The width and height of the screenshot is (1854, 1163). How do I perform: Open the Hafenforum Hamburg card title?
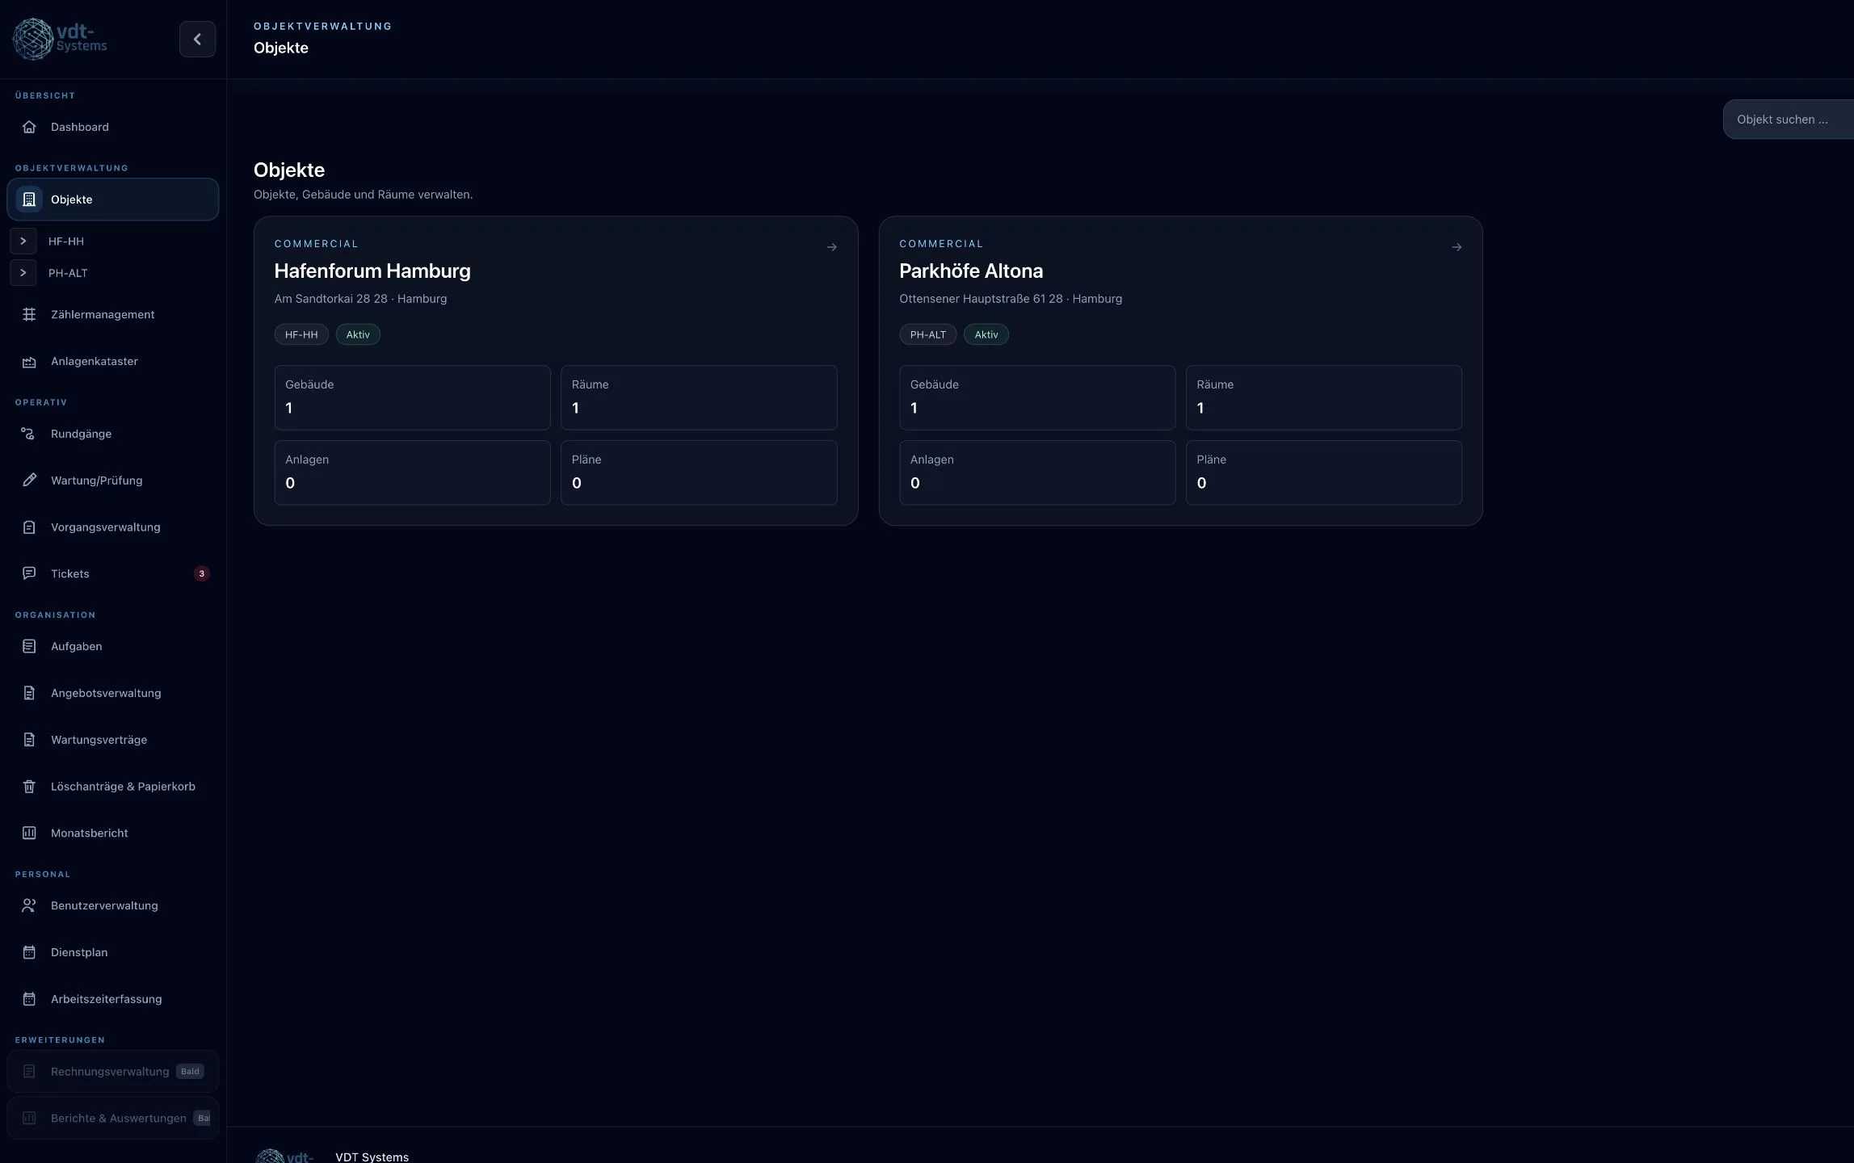[x=372, y=271]
